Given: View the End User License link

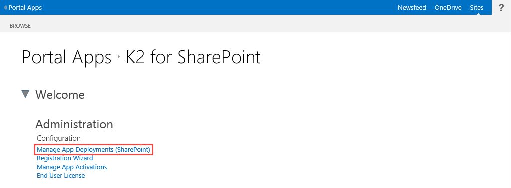Looking at the screenshot, I should pyautogui.click(x=61, y=176).
